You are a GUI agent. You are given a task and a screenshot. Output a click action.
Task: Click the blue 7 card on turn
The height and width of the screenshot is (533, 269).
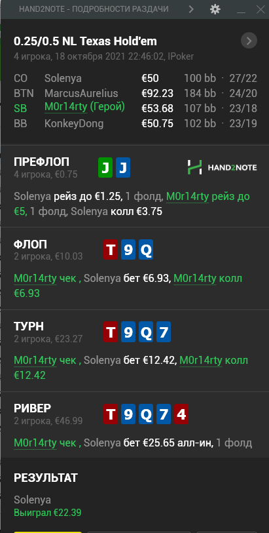164,332
